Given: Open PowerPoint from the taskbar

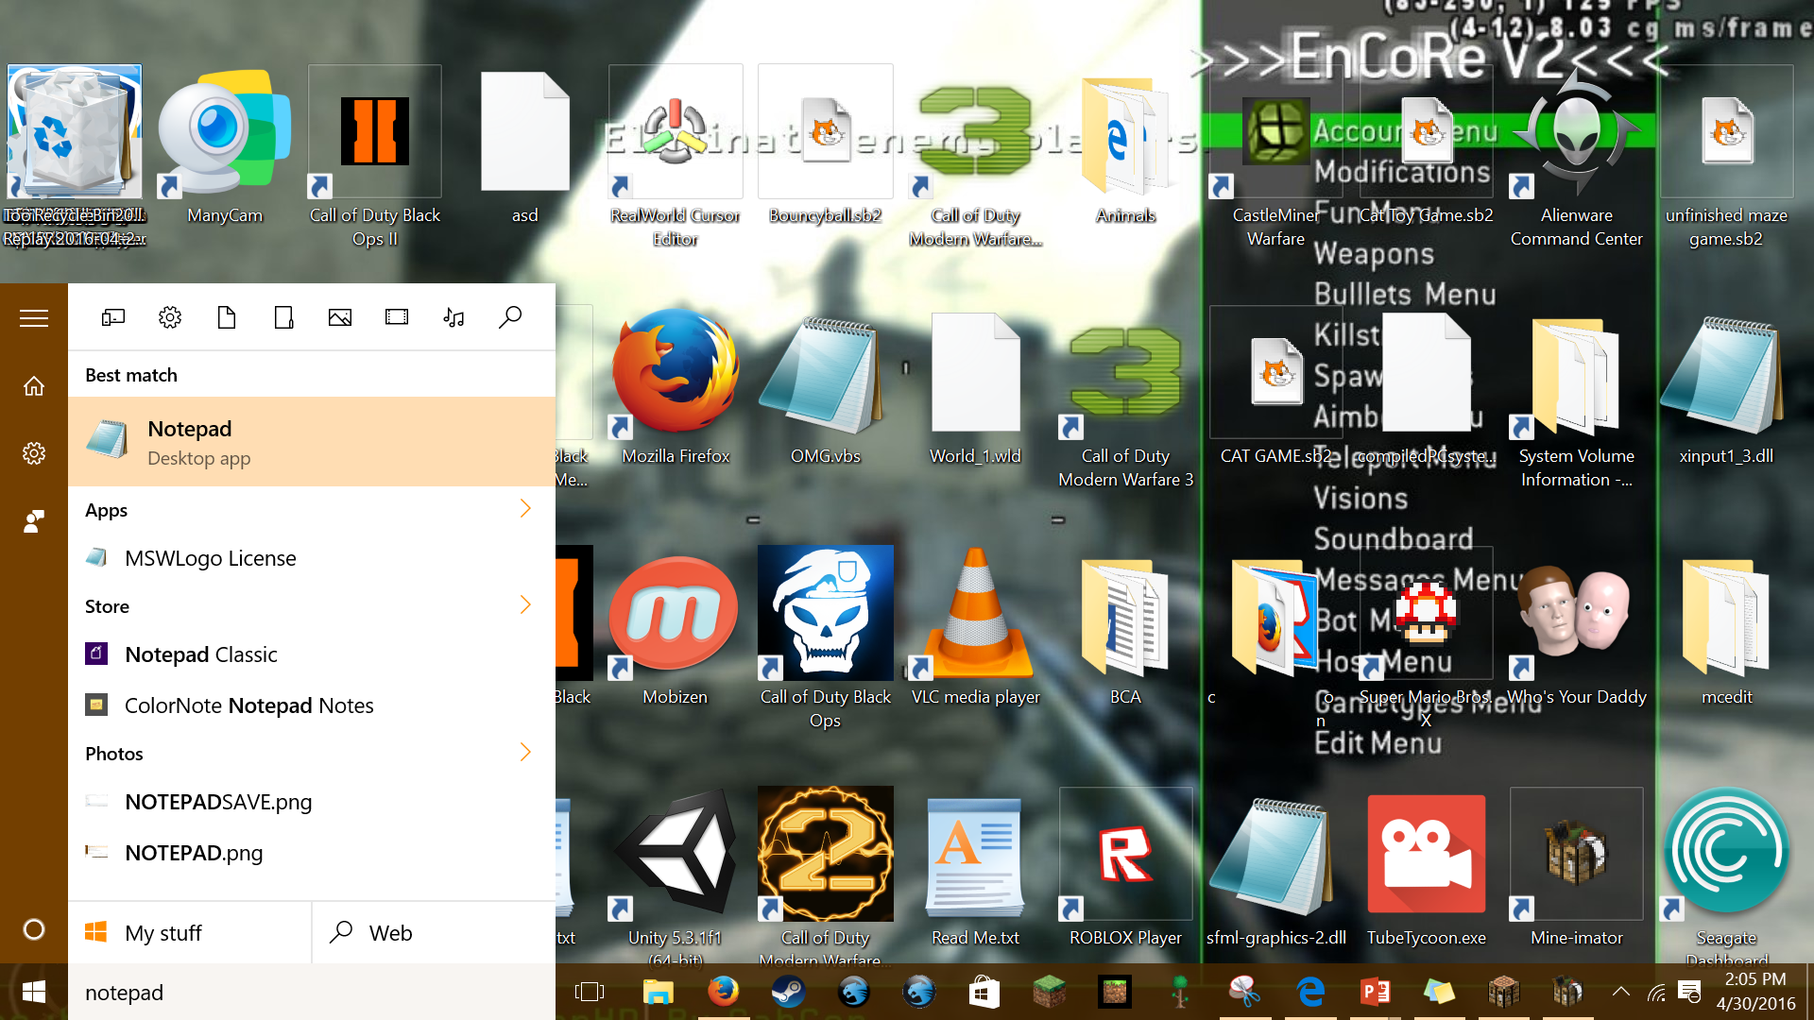Looking at the screenshot, I should tap(1376, 992).
